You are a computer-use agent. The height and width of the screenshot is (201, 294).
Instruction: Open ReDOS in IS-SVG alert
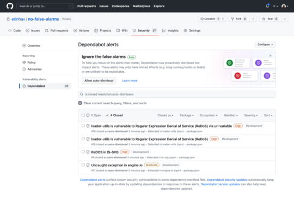[x=105, y=152]
